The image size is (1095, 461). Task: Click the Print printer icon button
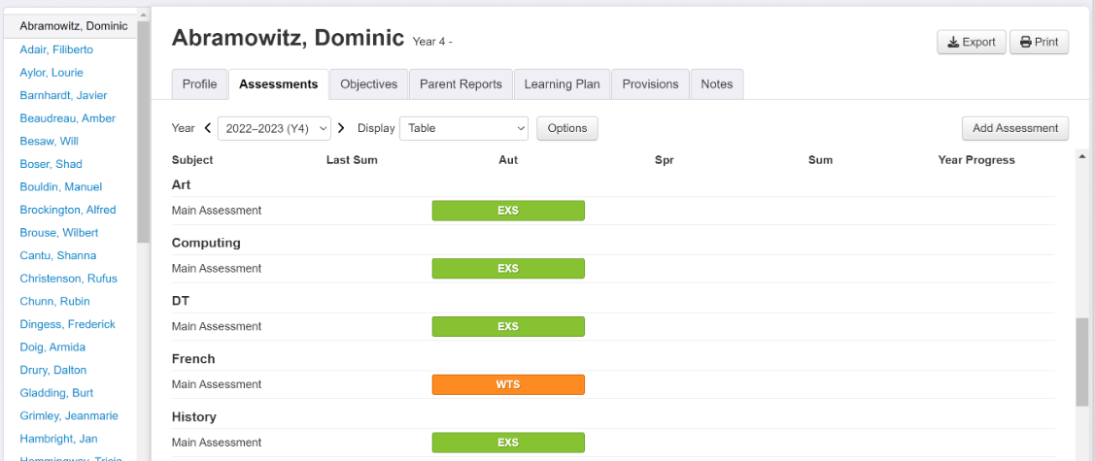(1039, 43)
